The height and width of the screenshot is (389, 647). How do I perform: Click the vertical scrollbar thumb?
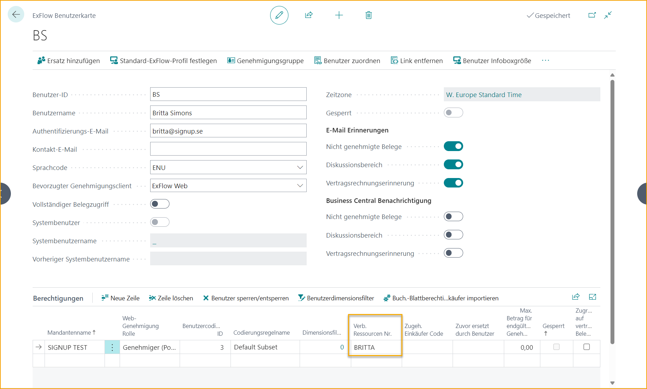point(612,212)
